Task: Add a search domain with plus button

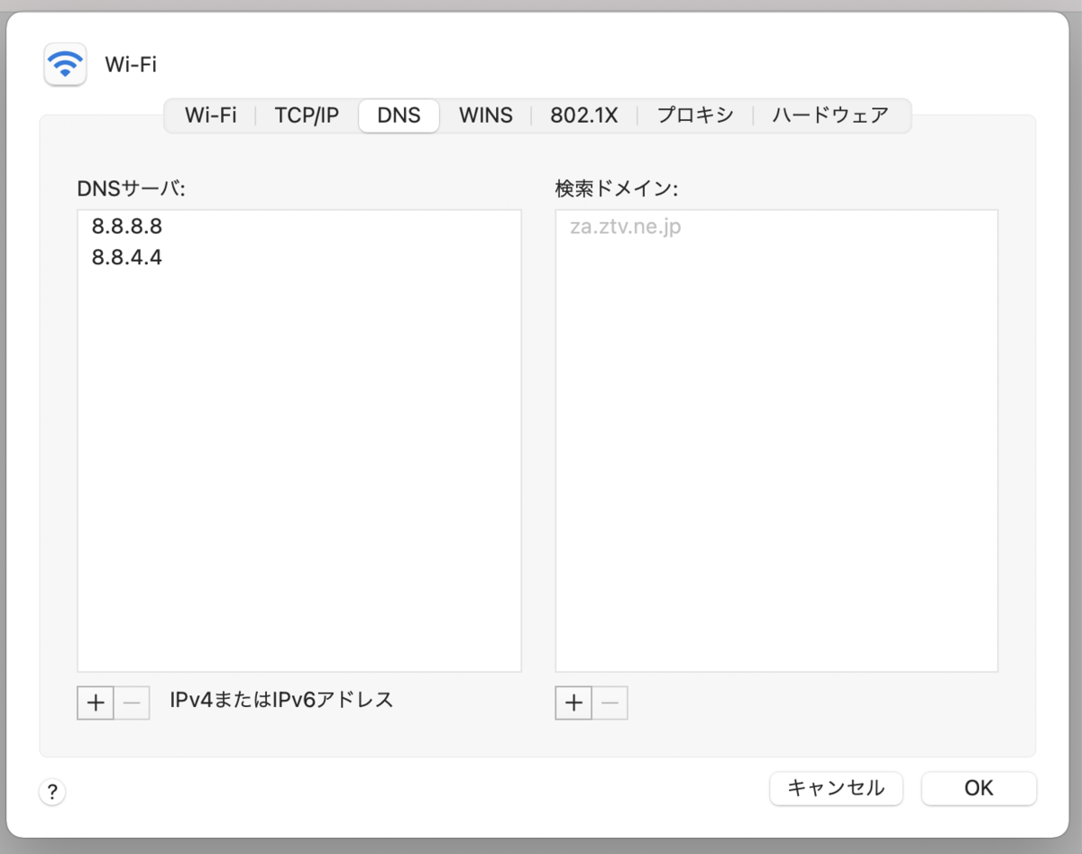Action: (x=573, y=702)
